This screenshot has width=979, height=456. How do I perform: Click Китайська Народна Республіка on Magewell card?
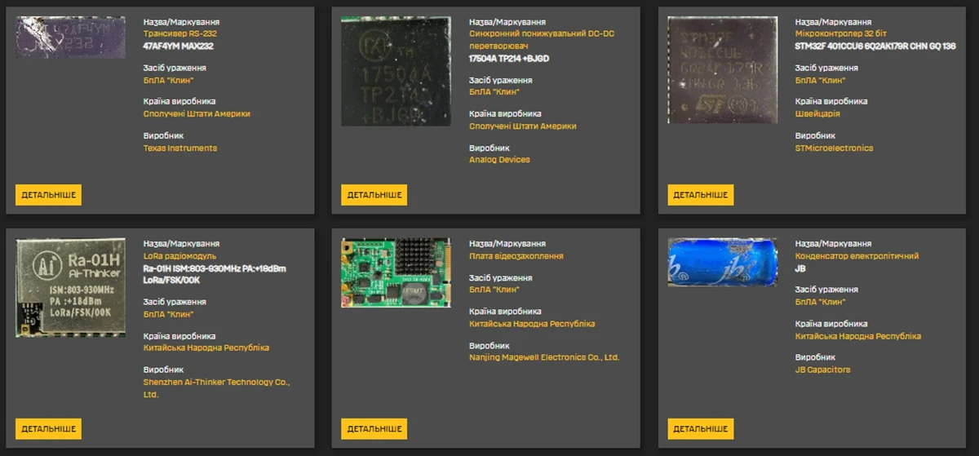[532, 324]
